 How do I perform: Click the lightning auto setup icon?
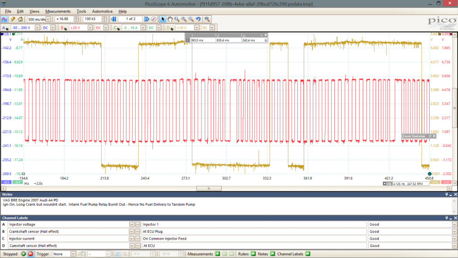(13, 19)
